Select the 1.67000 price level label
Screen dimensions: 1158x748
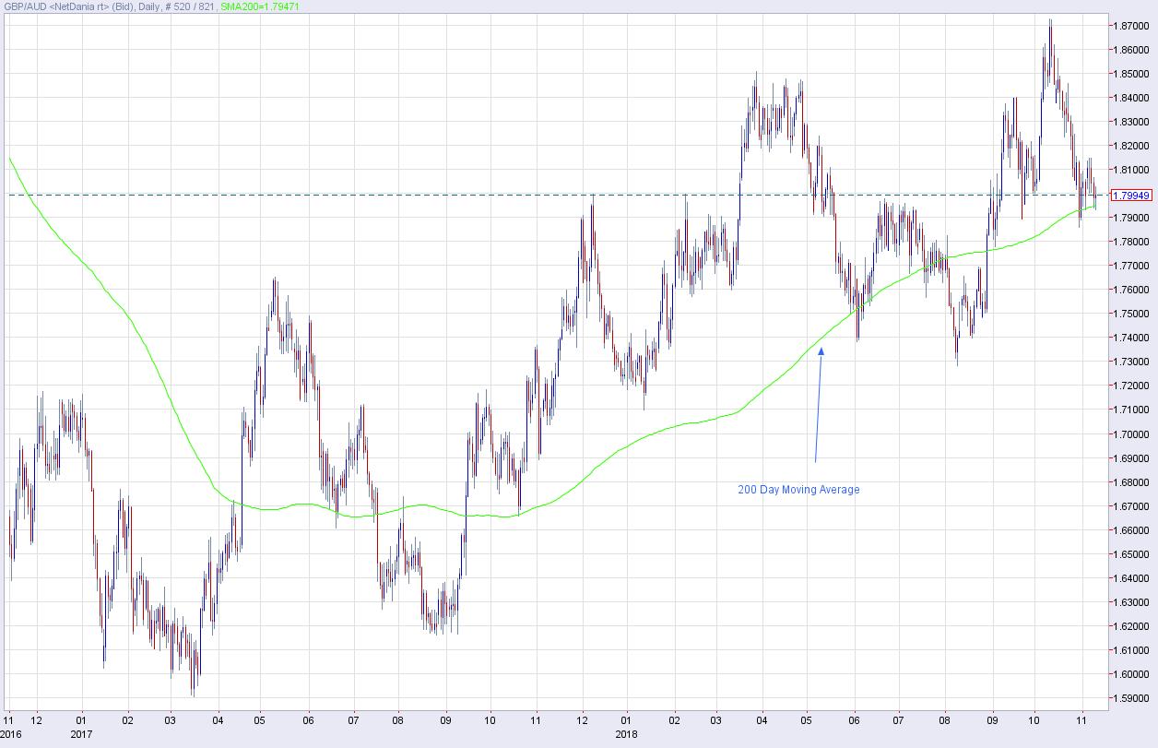pos(1130,506)
